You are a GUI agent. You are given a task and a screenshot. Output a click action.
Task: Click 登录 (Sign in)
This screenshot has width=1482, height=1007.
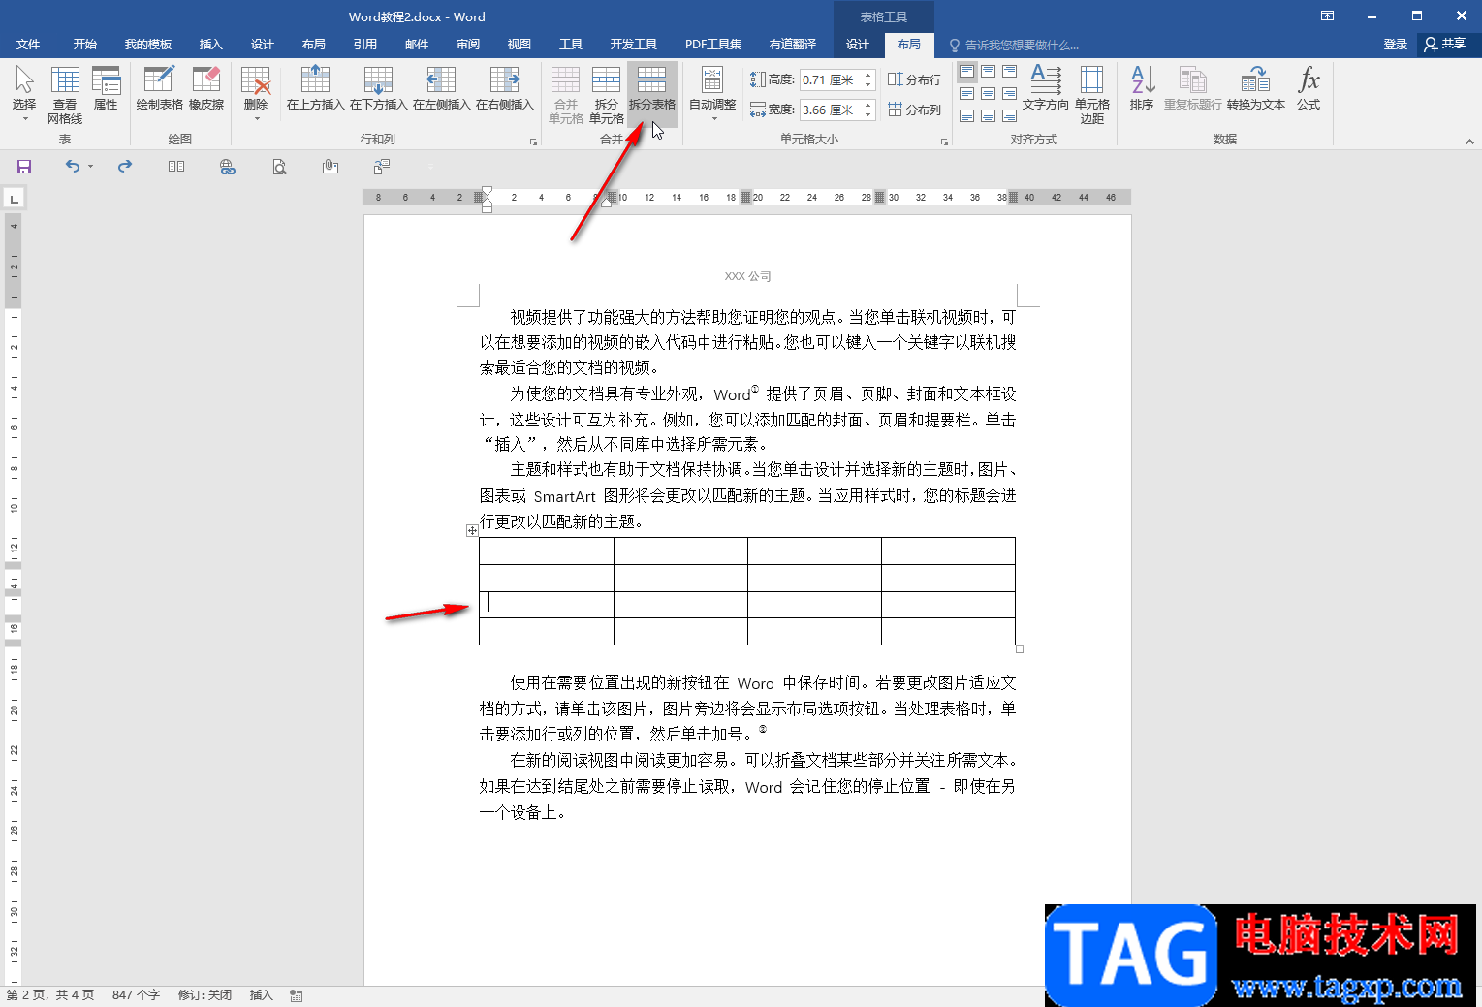(1396, 45)
